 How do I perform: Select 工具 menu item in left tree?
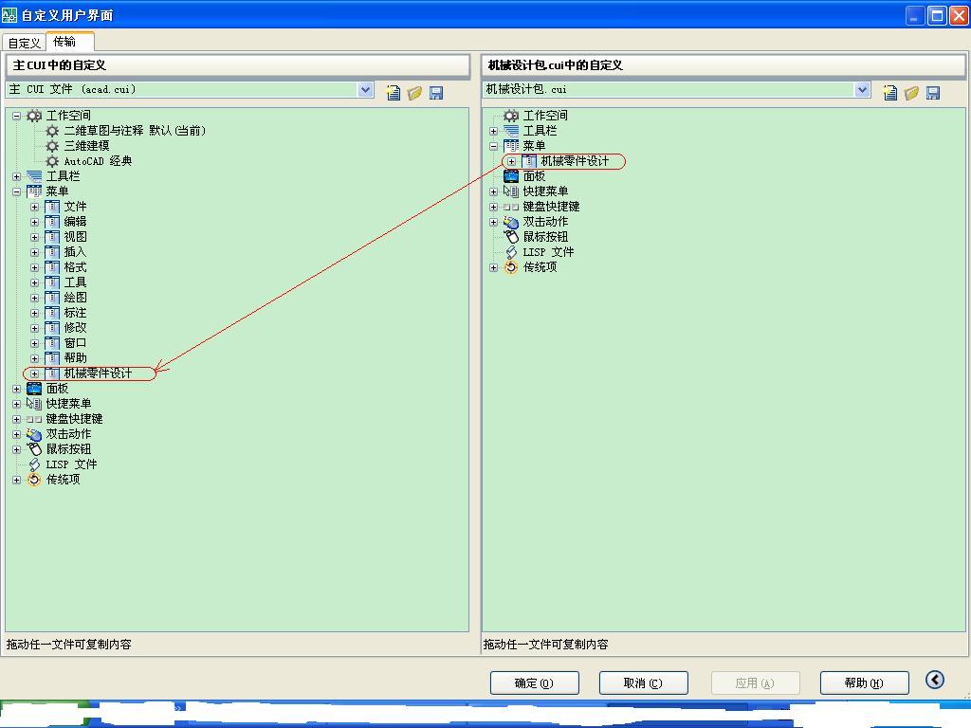[75, 282]
